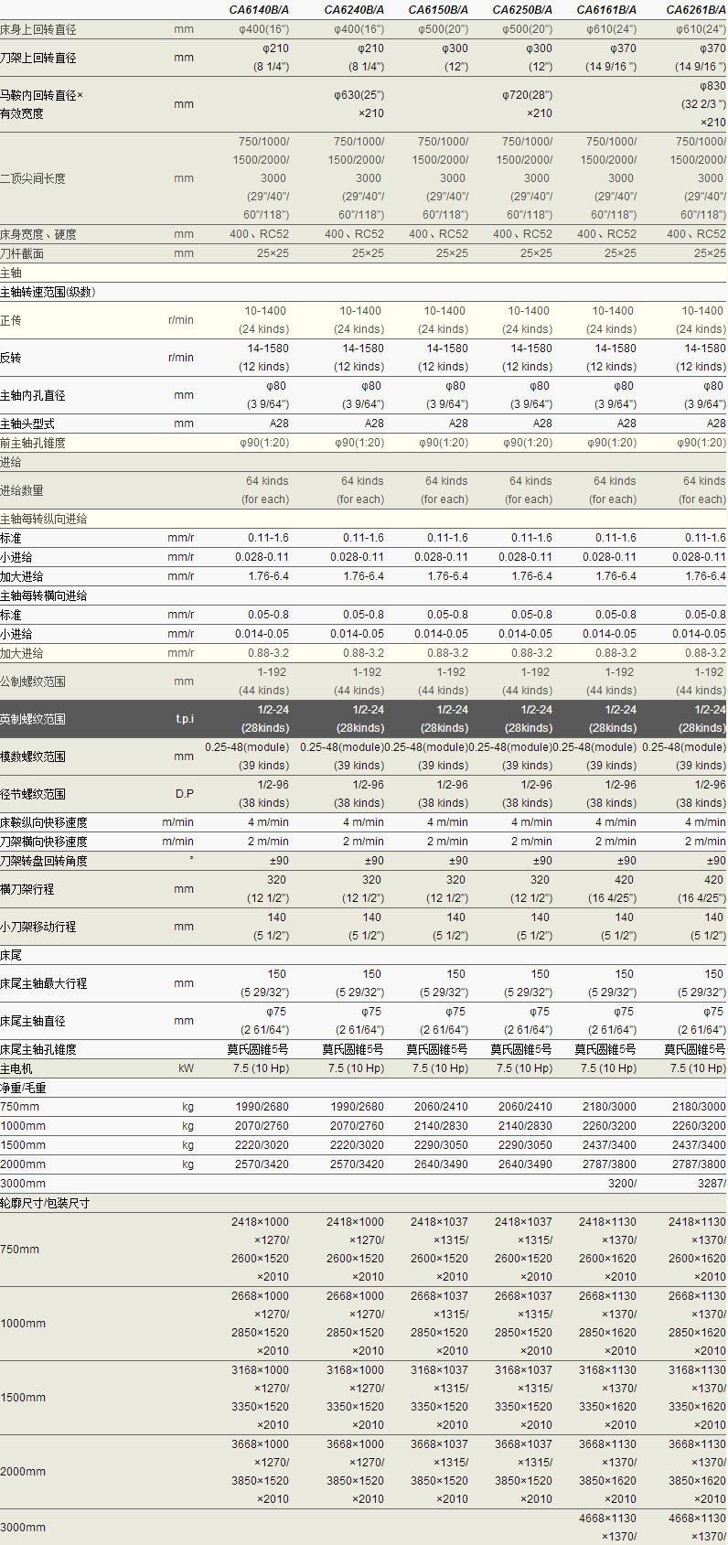Image resolution: width=728 pixels, height=1545 pixels.
Task: Select the CA6150B/A φ500(20") swing value
Action: point(443,29)
